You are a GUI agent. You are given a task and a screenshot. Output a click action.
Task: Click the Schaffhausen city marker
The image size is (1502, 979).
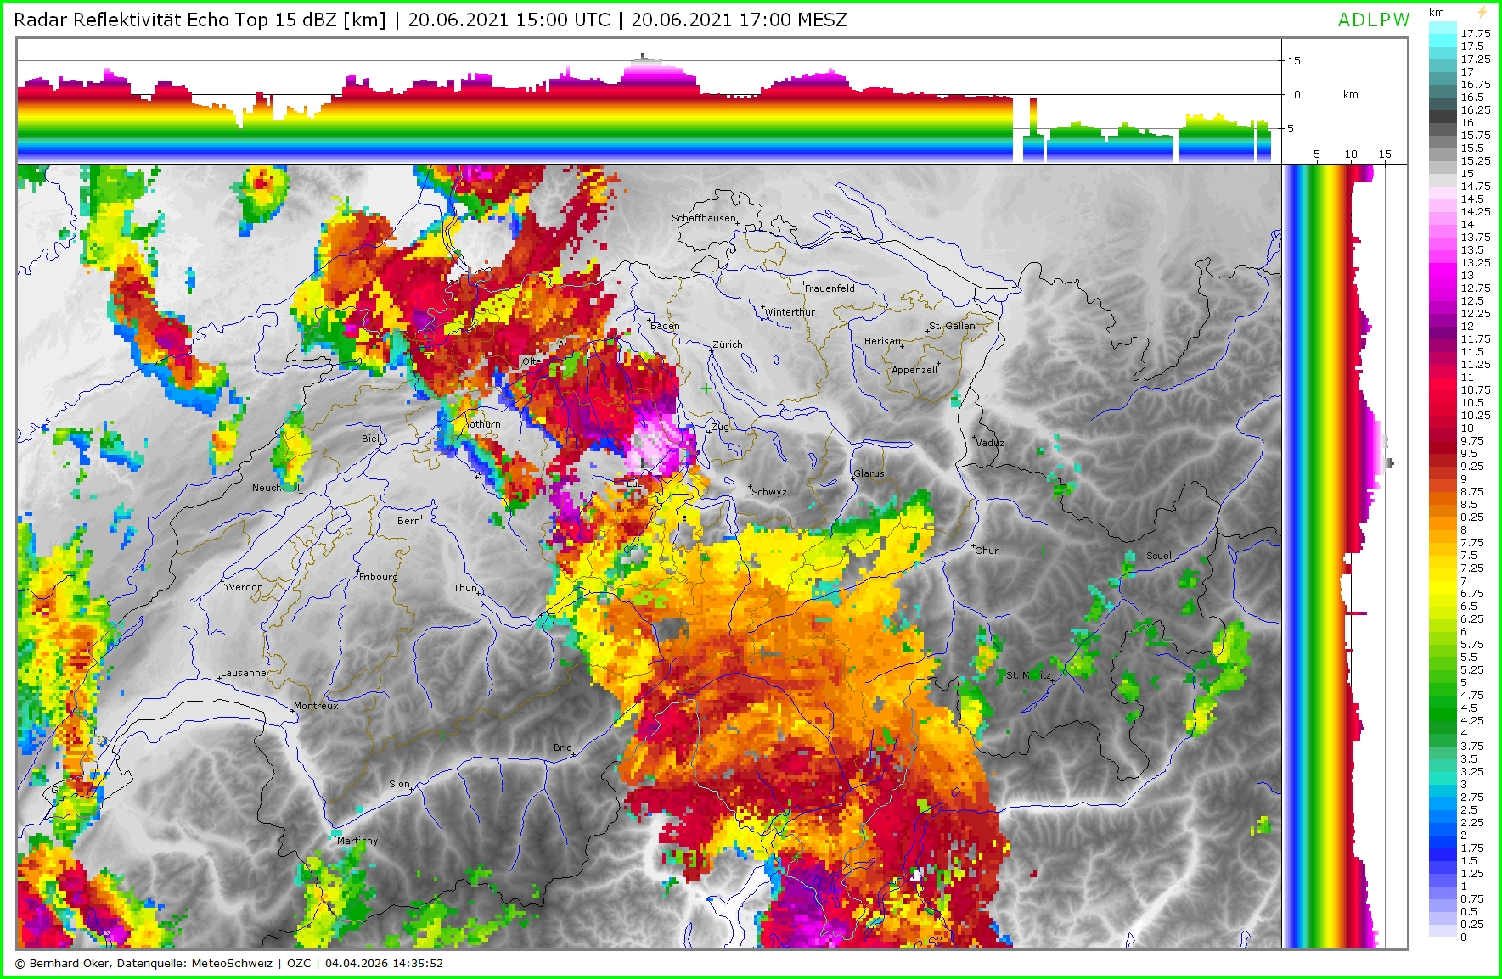(737, 223)
